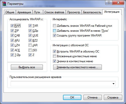Click the question mark help button in title bar
The image size is (126, 104).
tap(109, 2)
